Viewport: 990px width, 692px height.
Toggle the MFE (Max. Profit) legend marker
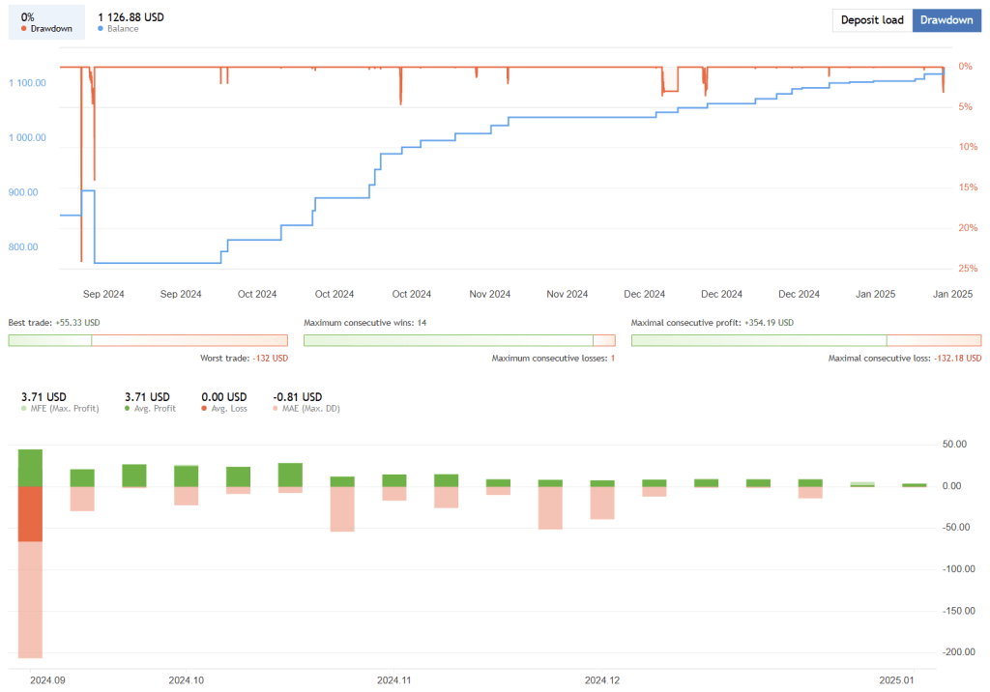24,409
